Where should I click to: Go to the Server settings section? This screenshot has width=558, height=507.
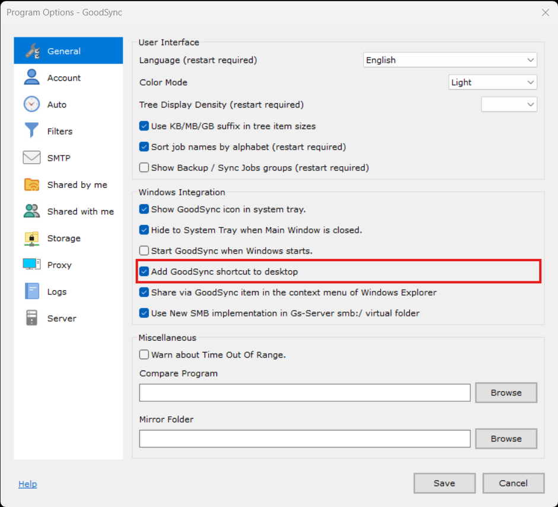click(x=62, y=318)
